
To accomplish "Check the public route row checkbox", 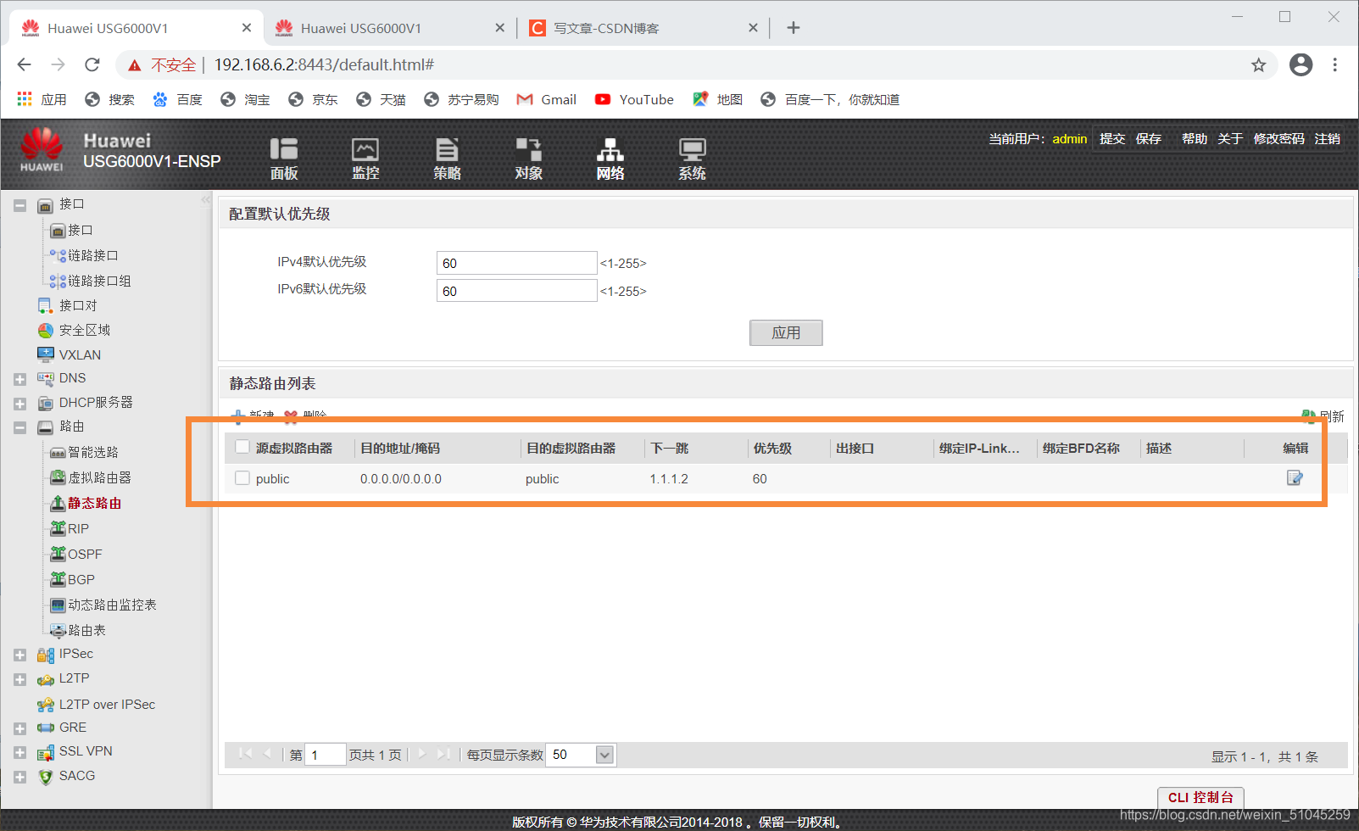I will pos(242,478).
